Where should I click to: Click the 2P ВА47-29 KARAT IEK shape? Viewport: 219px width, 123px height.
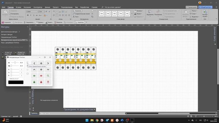point(20,53)
